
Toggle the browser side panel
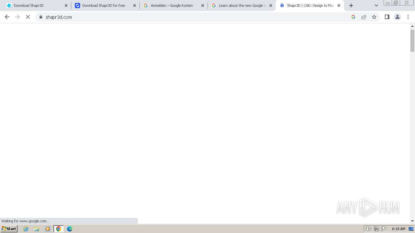point(387,17)
